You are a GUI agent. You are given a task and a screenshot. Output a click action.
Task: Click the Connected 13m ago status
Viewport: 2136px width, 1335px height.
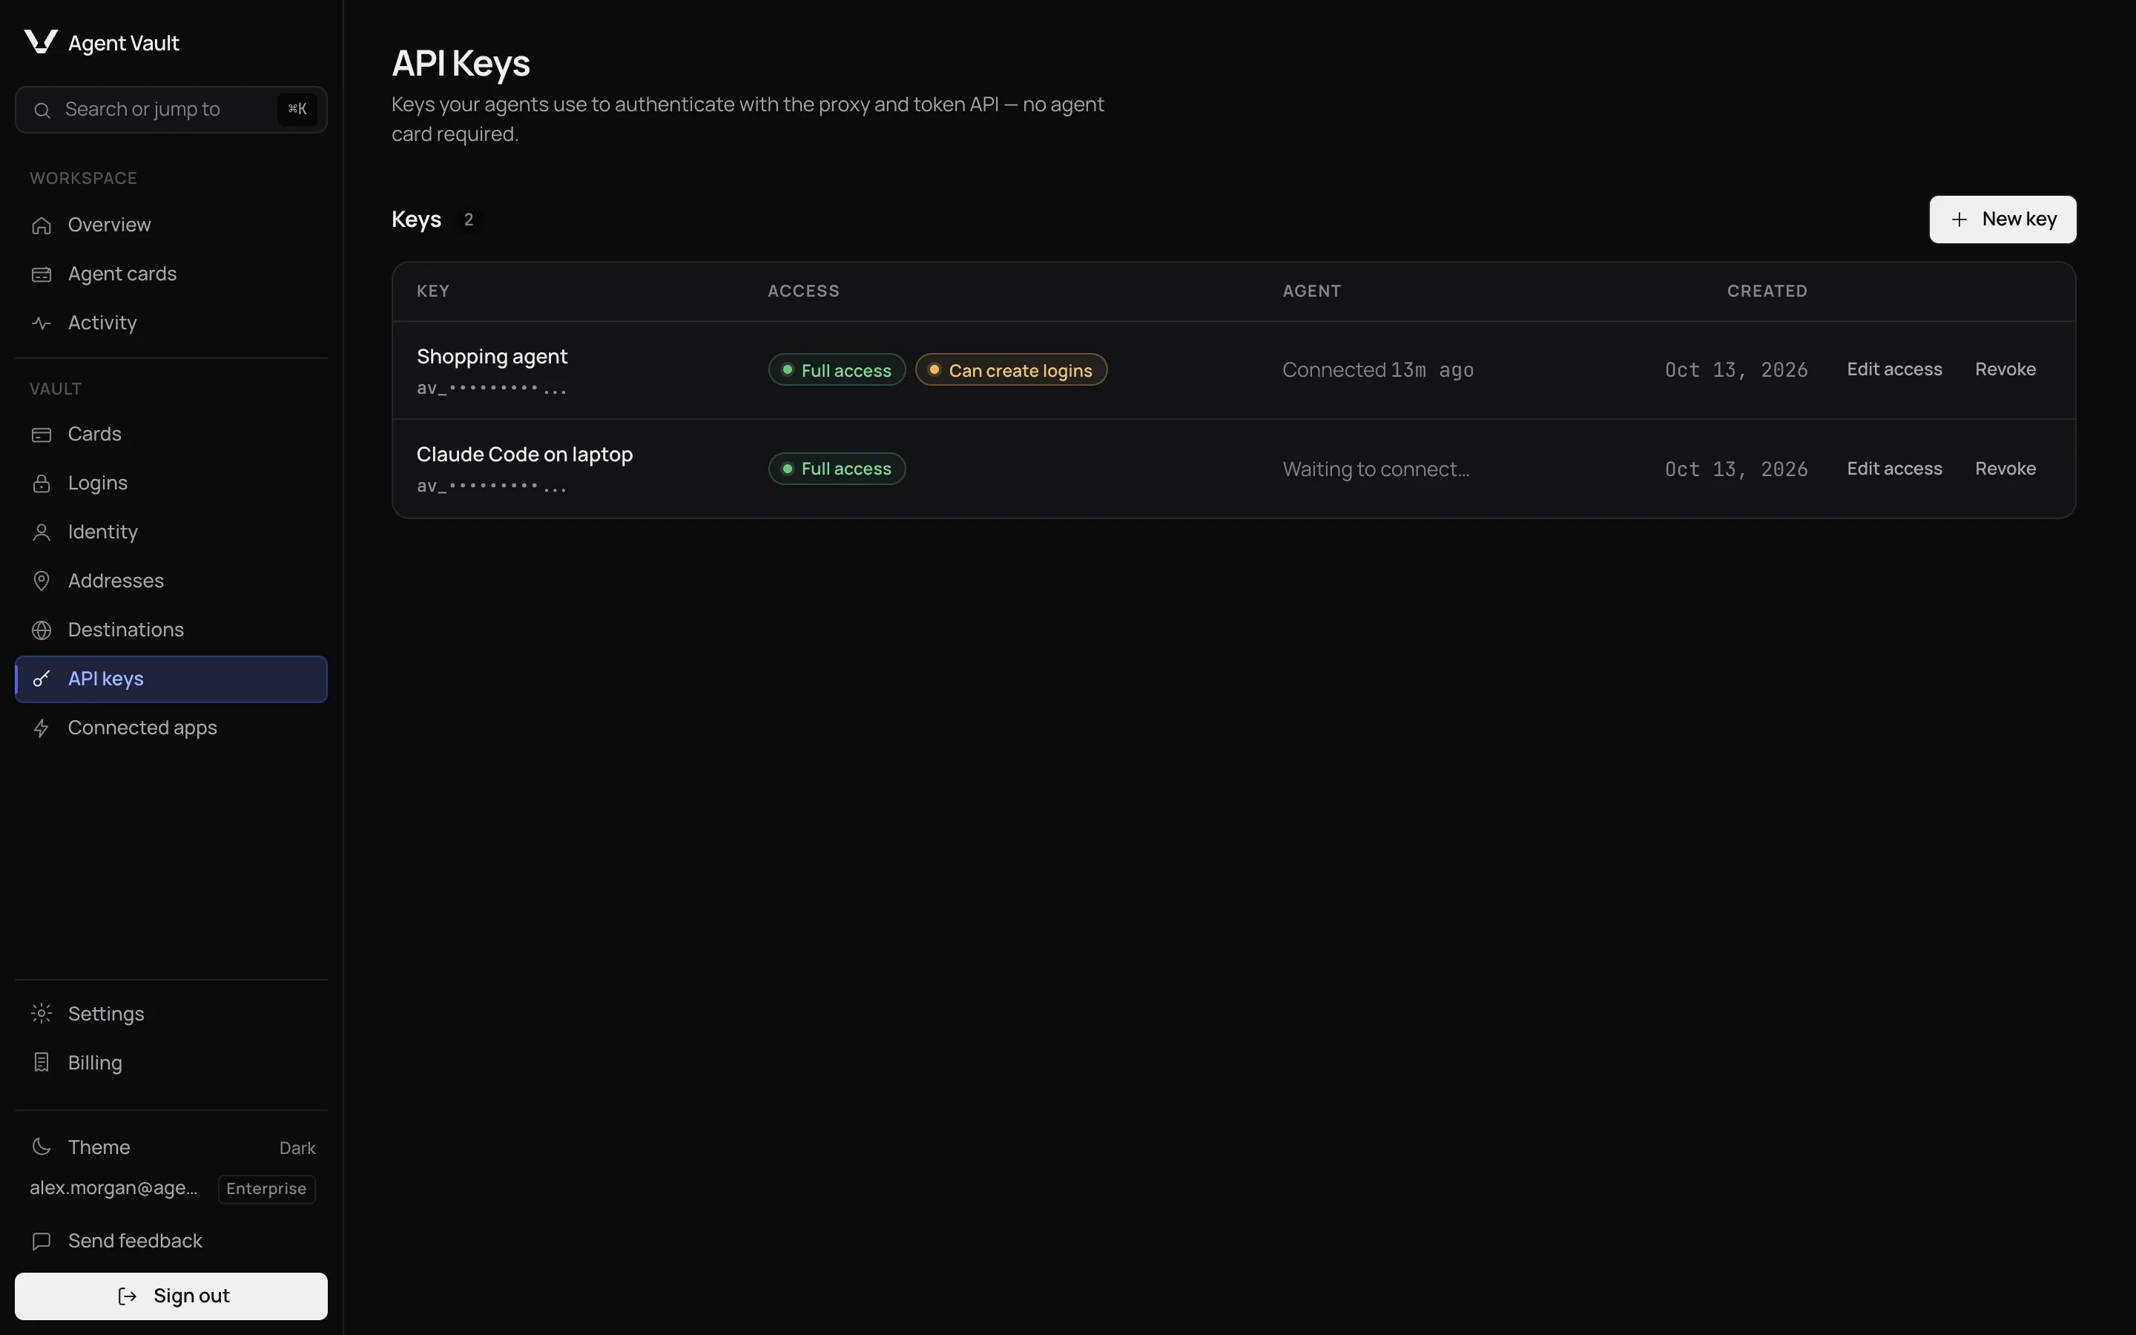click(x=1378, y=370)
